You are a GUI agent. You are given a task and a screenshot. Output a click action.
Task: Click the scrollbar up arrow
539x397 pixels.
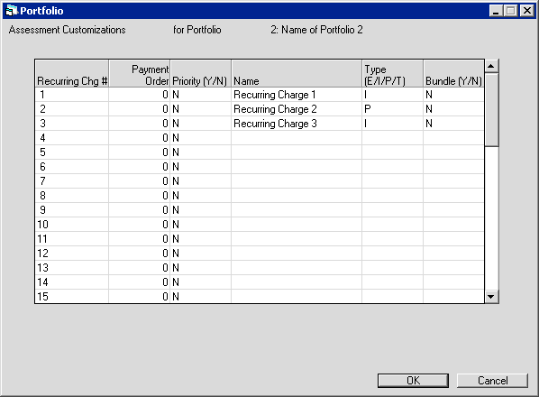click(491, 66)
